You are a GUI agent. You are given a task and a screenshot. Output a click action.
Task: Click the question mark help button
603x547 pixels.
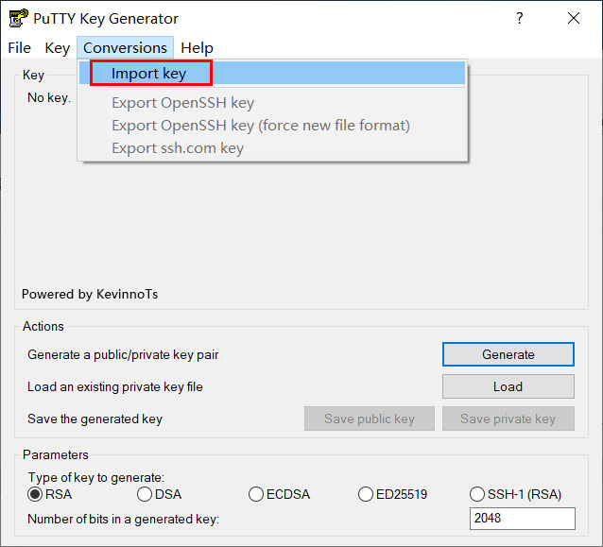[x=519, y=18]
